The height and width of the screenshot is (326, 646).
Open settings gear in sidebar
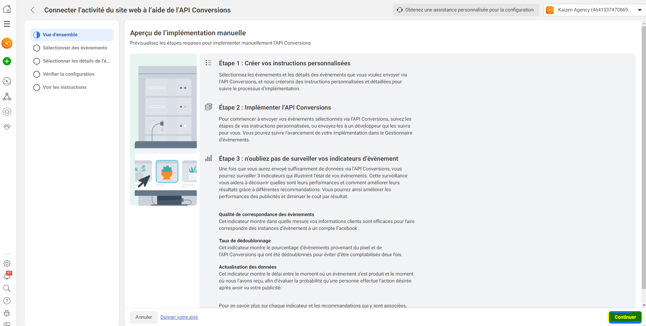7,263
